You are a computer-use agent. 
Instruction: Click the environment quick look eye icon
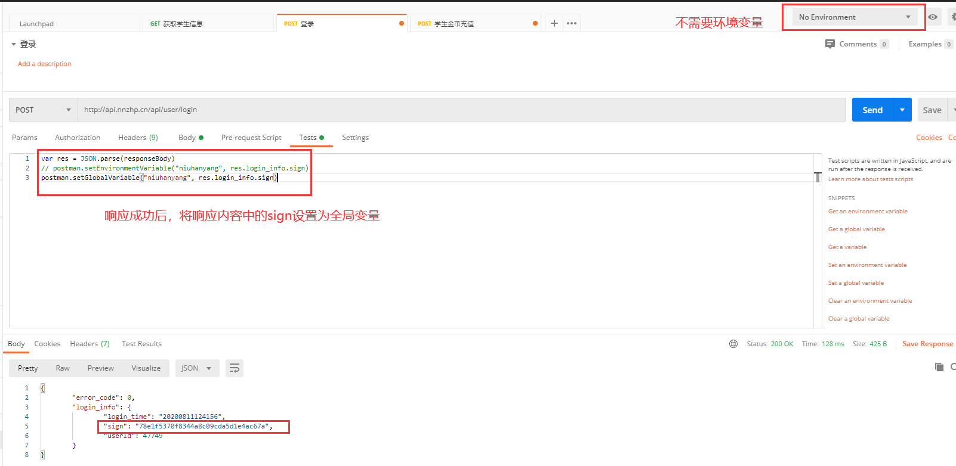(x=933, y=17)
